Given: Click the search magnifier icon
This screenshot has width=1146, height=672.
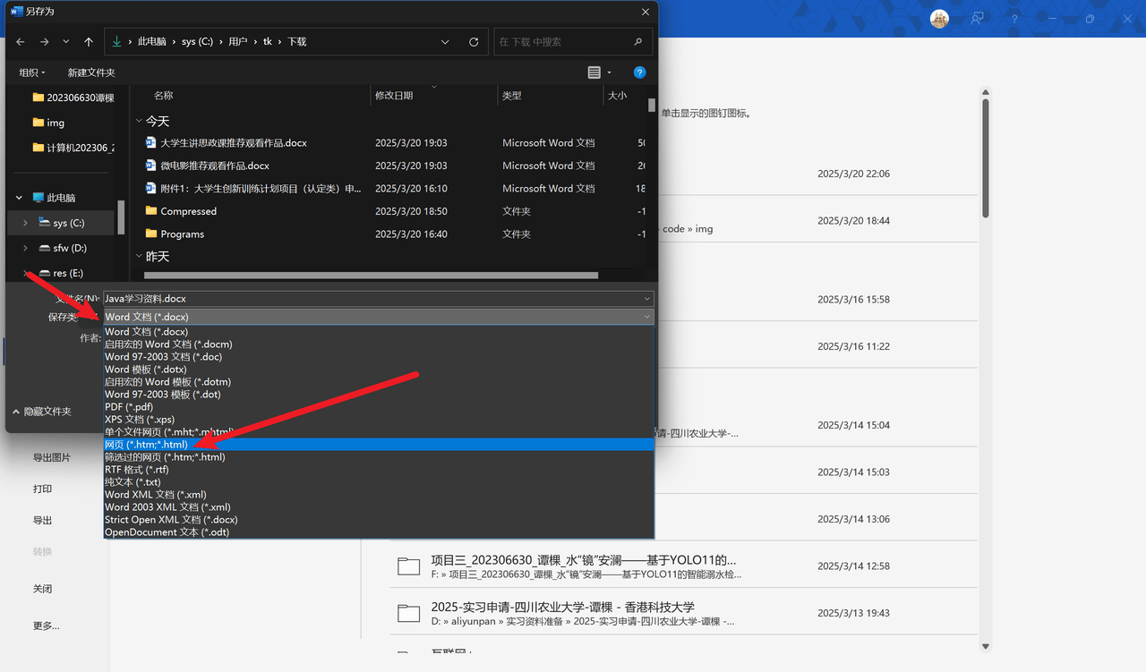Looking at the screenshot, I should 637,42.
